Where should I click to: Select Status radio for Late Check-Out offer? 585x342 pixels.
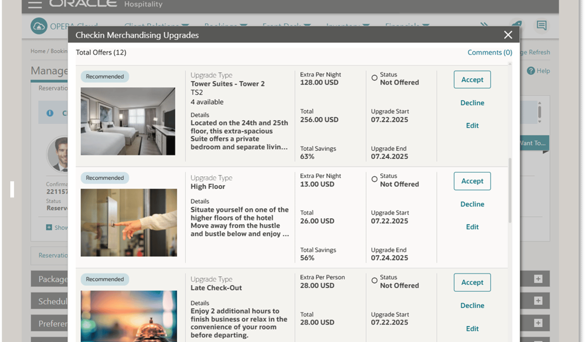point(374,281)
